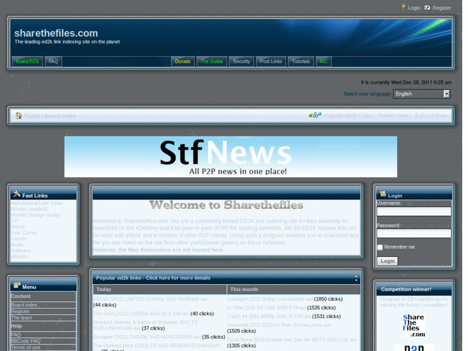This screenshot has width=468, height=351.
Task: Toggle the Remember me checkbox
Action: point(380,247)
